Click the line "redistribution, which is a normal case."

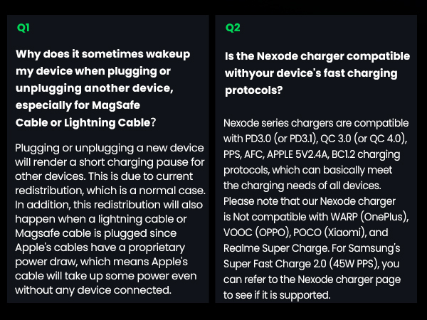(x=110, y=190)
